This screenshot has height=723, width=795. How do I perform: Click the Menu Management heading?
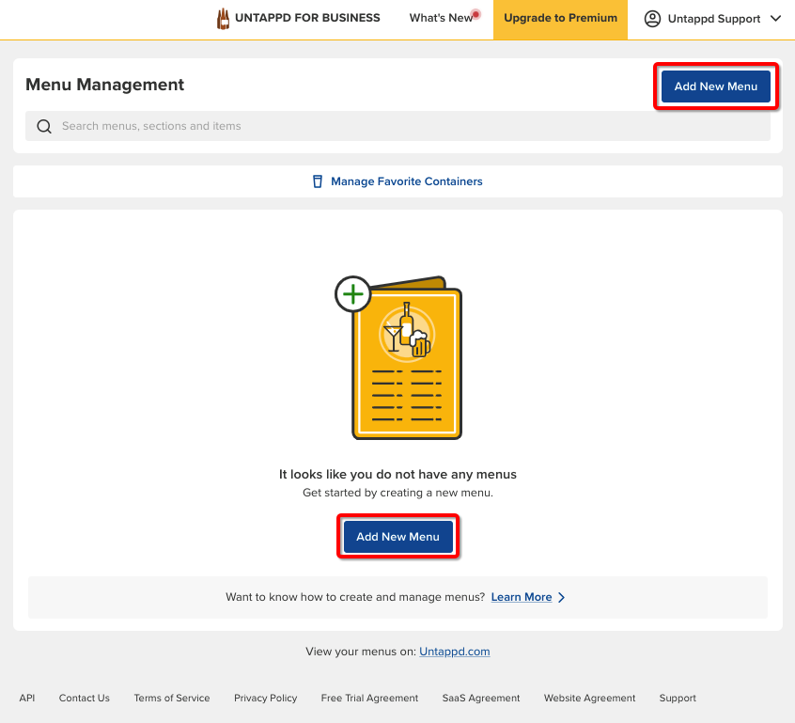(x=105, y=85)
